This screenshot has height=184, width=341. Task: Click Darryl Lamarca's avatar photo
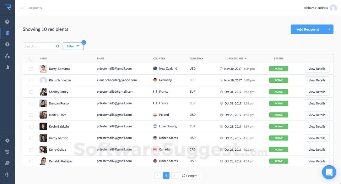(x=43, y=69)
